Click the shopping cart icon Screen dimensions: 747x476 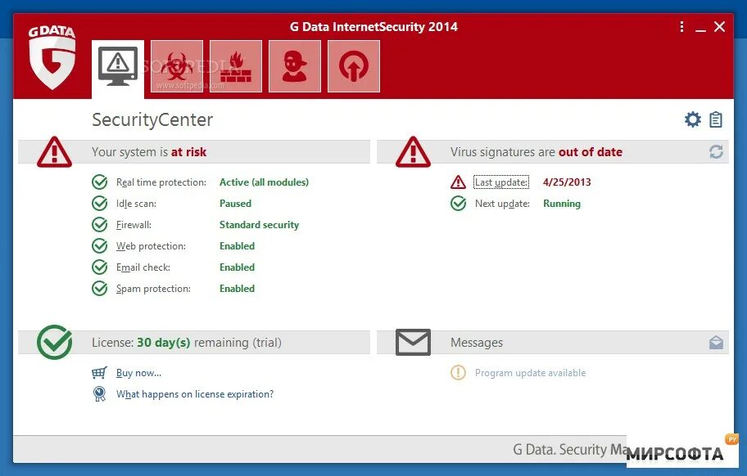point(99,372)
